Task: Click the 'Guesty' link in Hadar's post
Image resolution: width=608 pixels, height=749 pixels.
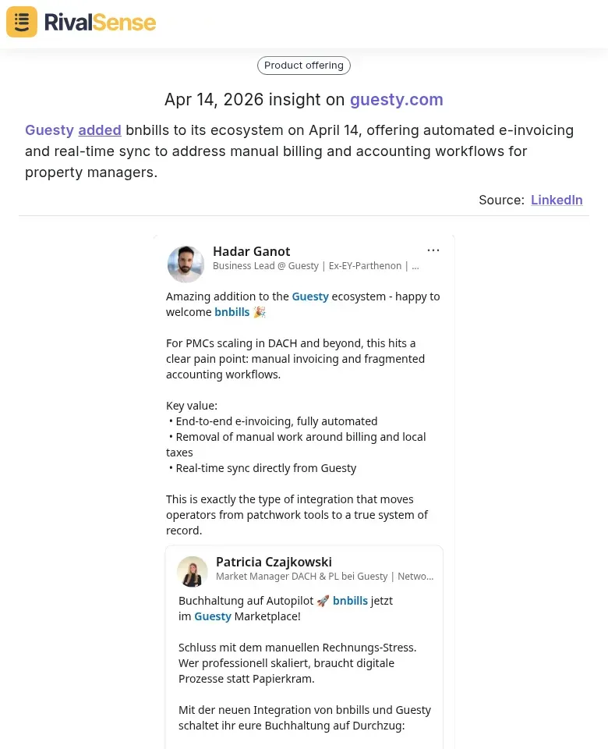Action: tap(310, 296)
